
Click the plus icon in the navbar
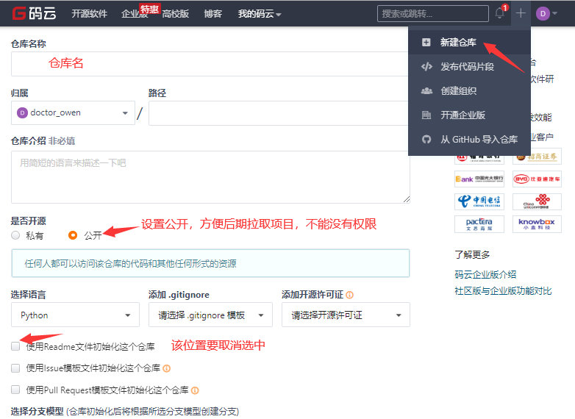(x=521, y=13)
